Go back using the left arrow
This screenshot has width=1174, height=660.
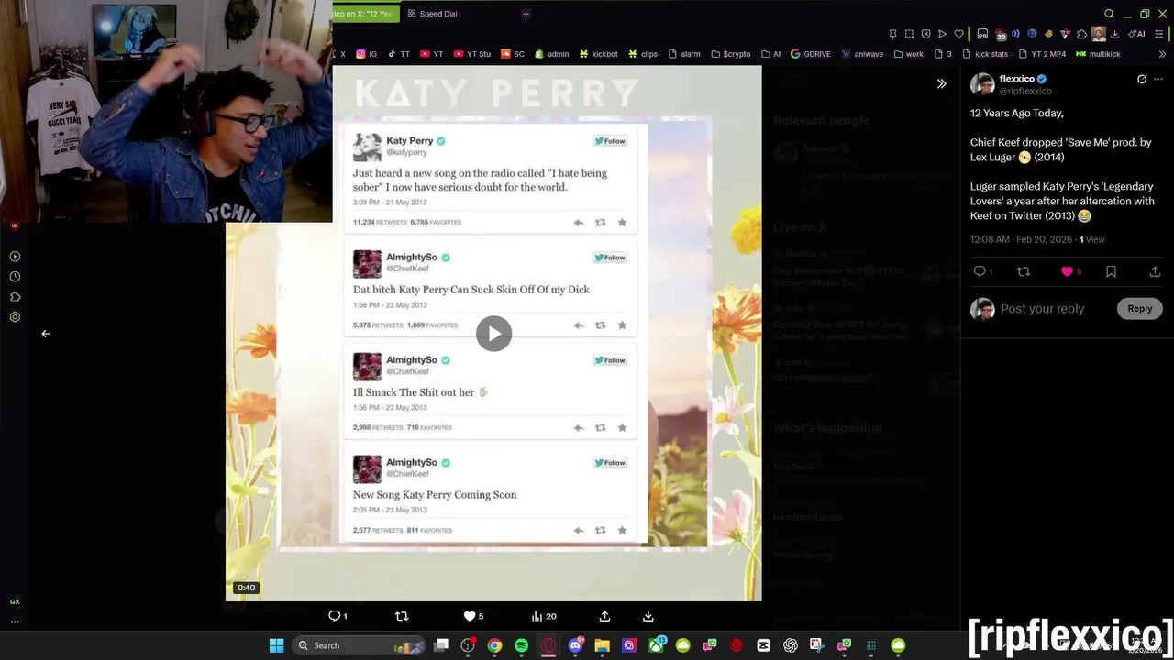pos(46,334)
